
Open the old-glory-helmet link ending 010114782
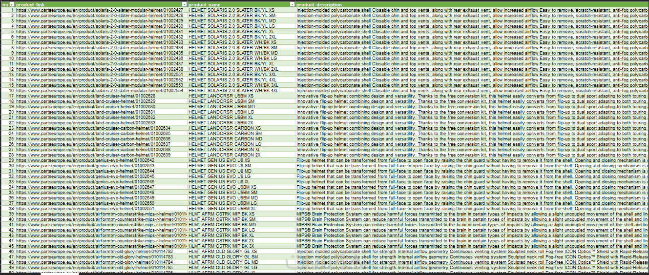[94, 251]
